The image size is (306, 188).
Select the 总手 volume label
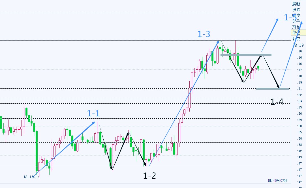[x=296, y=21]
